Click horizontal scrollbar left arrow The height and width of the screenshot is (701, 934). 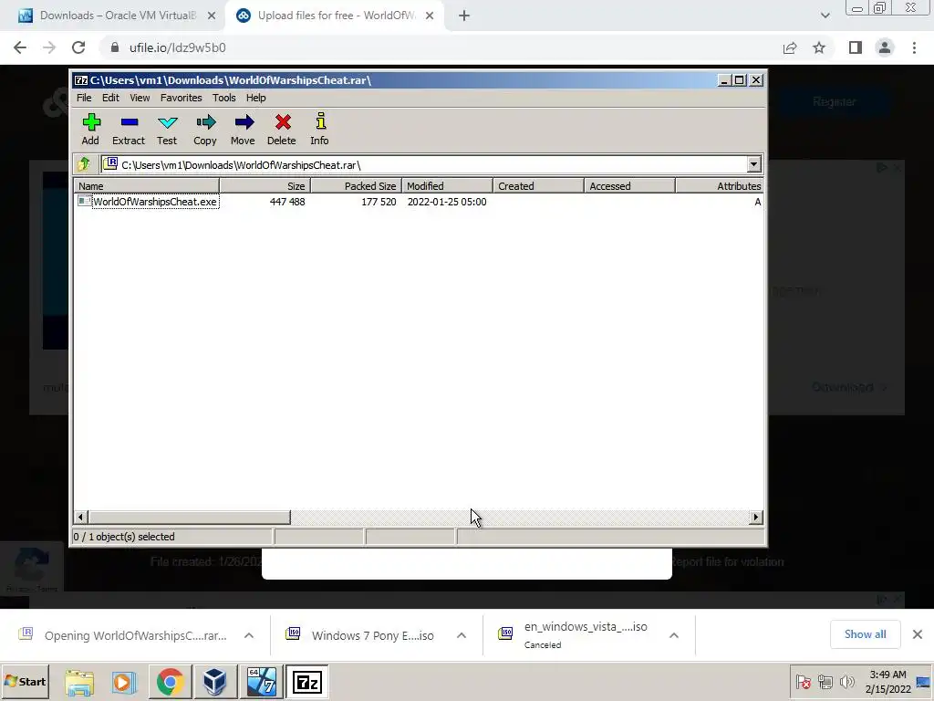(81, 517)
